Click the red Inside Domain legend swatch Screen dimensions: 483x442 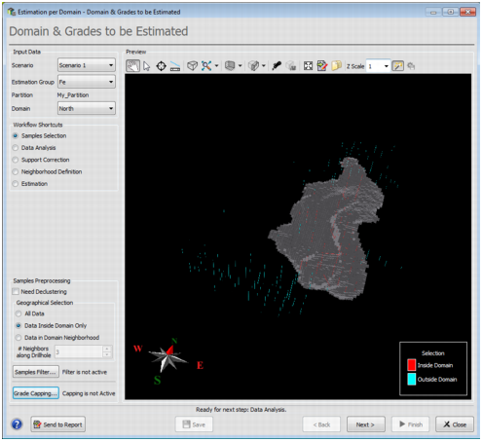[412, 365]
